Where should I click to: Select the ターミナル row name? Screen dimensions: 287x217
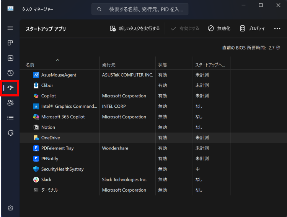click(49, 190)
